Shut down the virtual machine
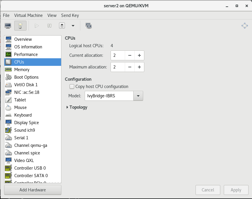The height and width of the screenshot is (199, 252). 62,26
